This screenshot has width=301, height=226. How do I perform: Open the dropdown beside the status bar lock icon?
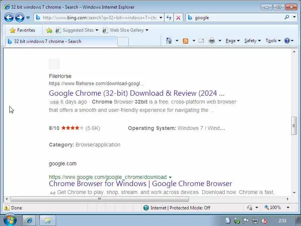coord(257,208)
